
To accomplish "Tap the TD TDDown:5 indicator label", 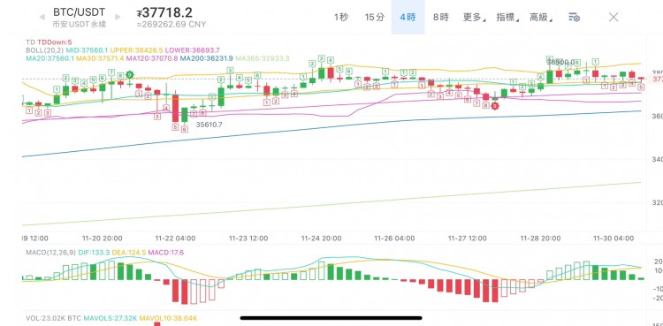I will (49, 42).
